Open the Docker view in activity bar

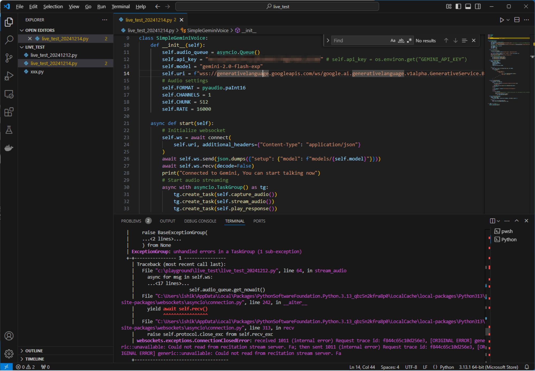[x=9, y=148]
